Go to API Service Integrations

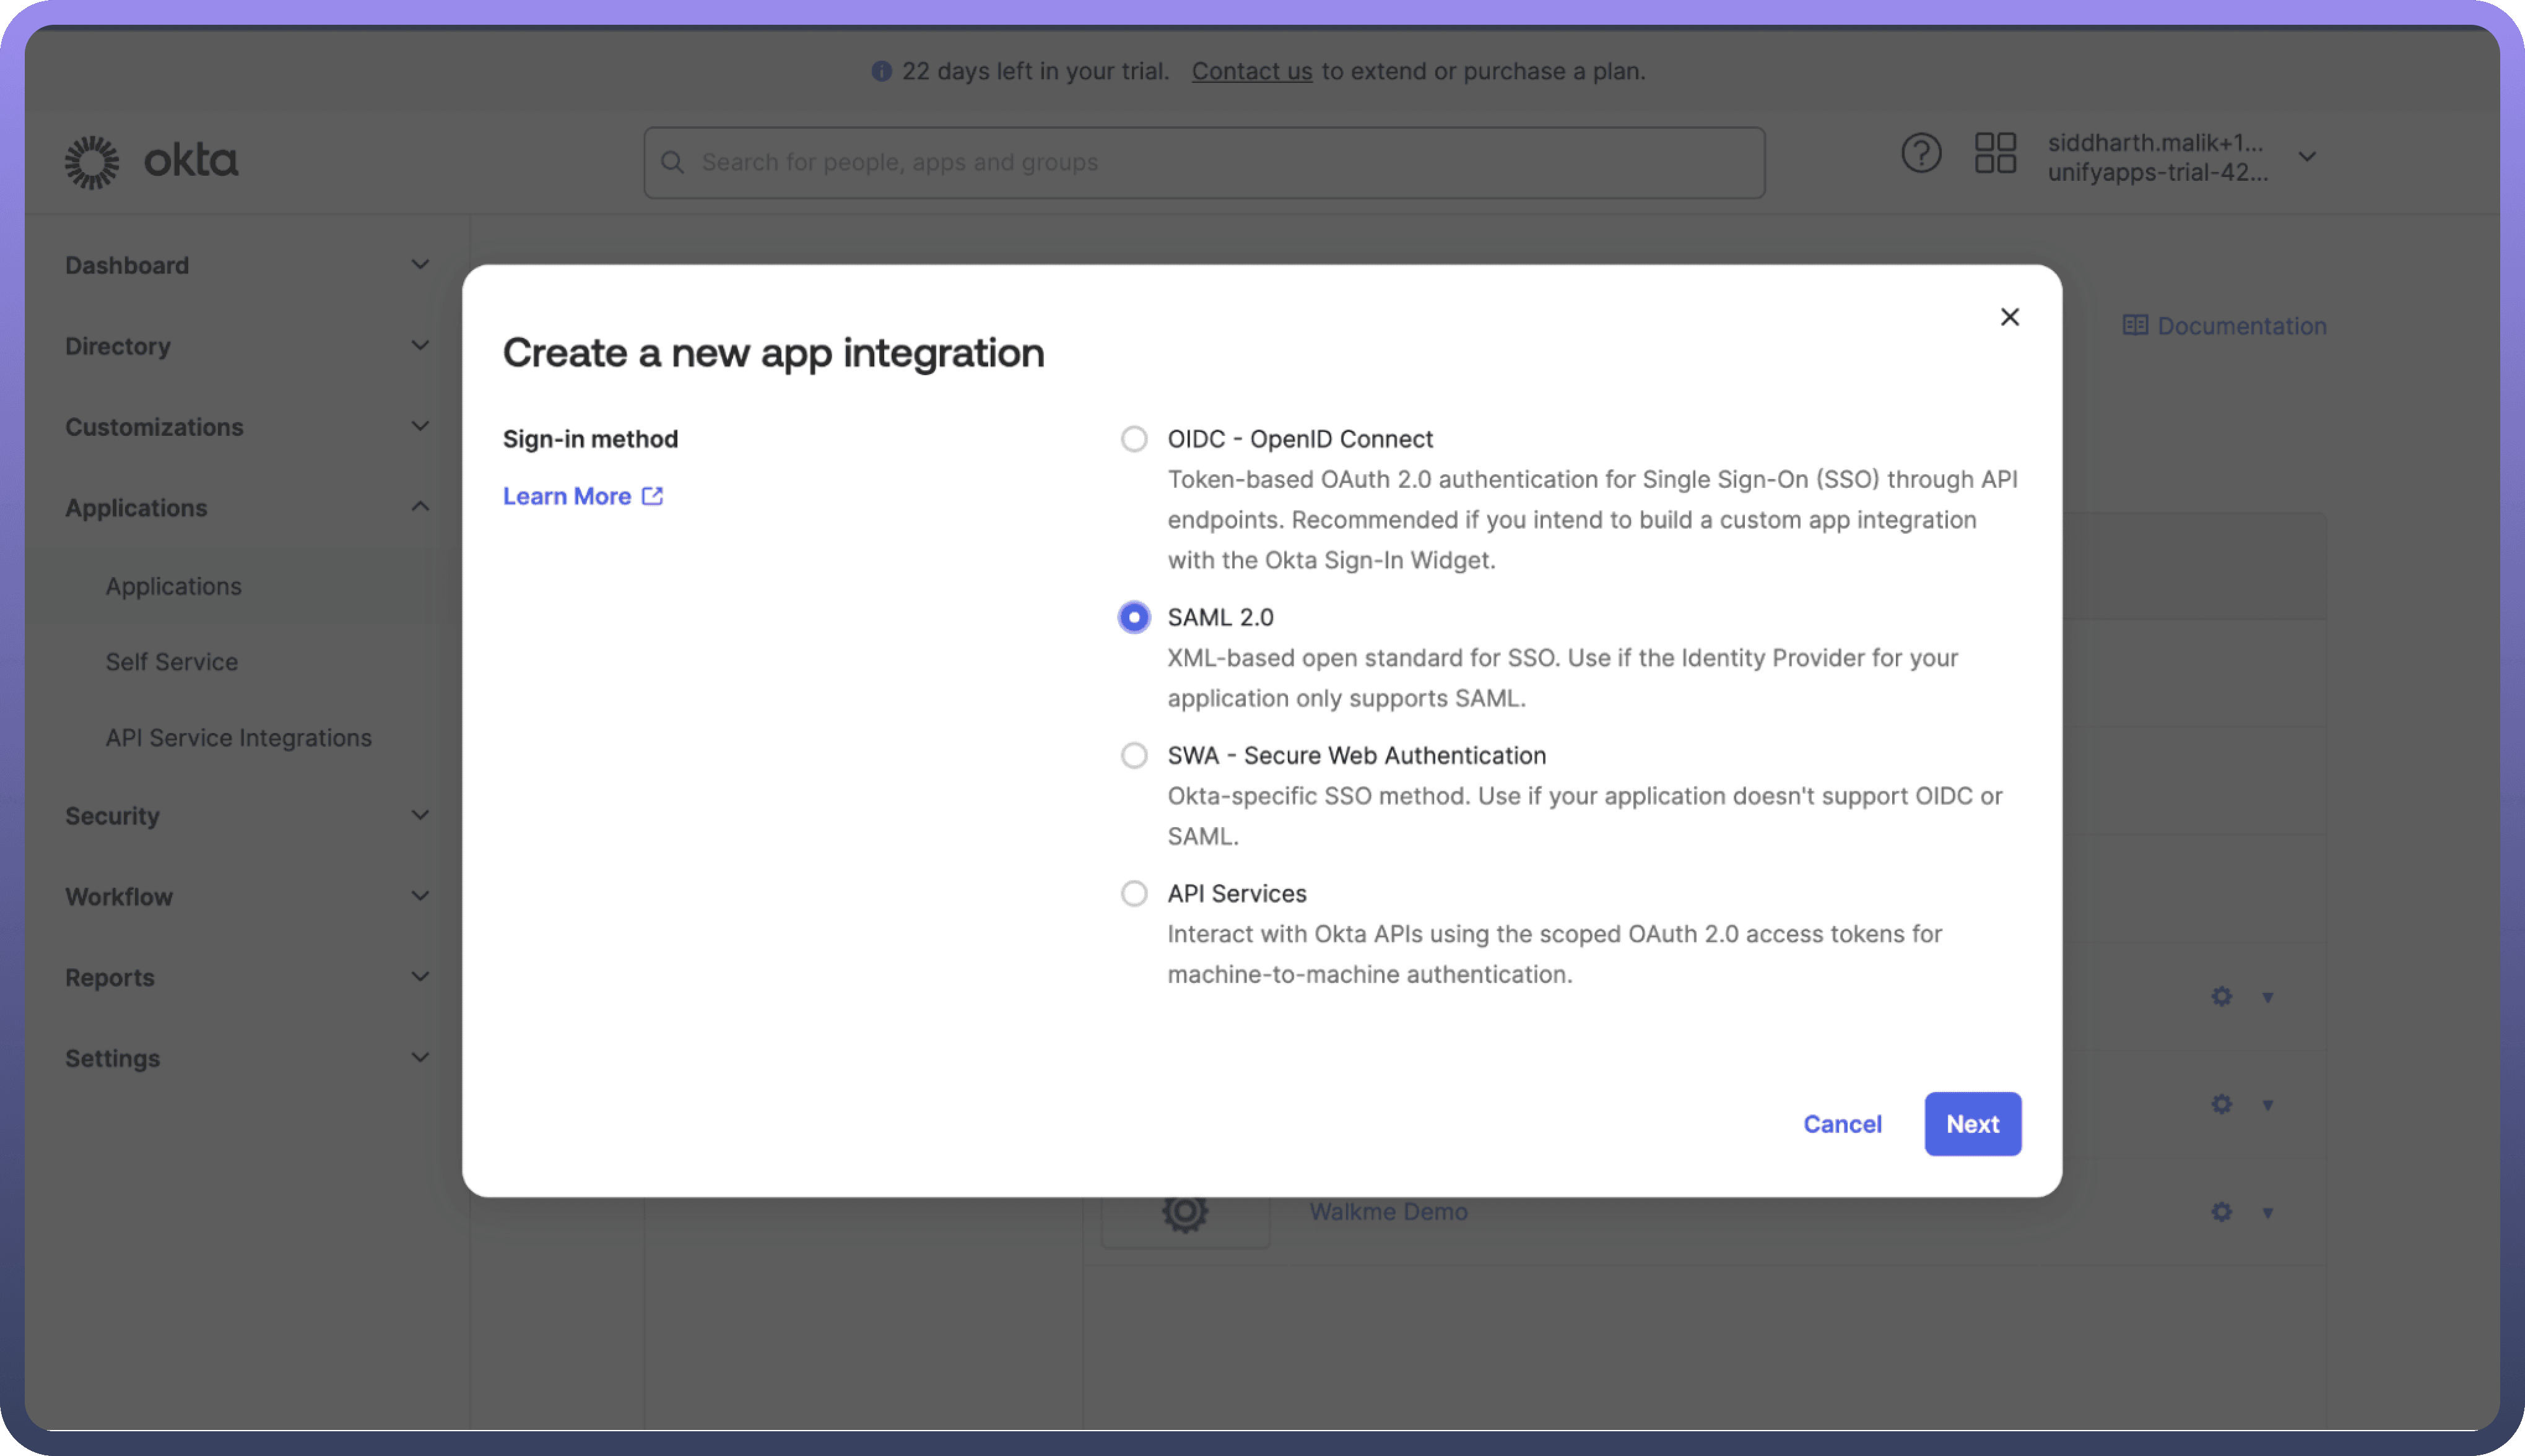coord(238,738)
